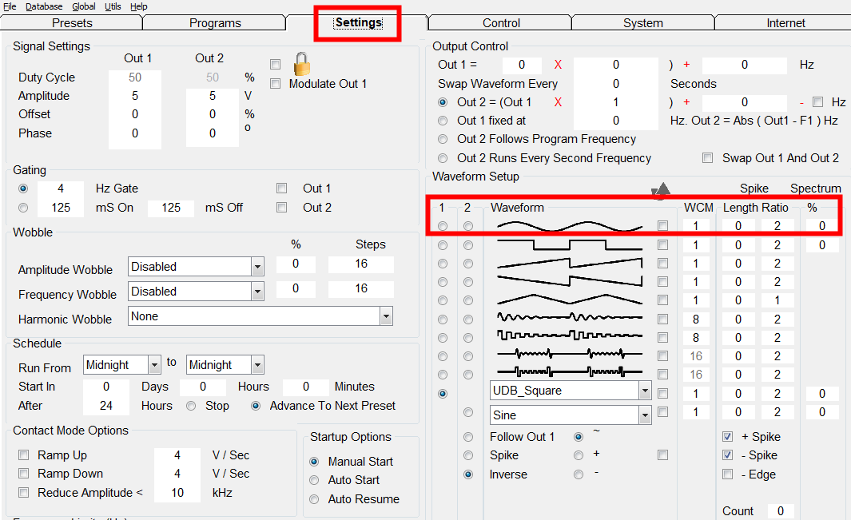Click the Out 2 Amplitude field

213,96
